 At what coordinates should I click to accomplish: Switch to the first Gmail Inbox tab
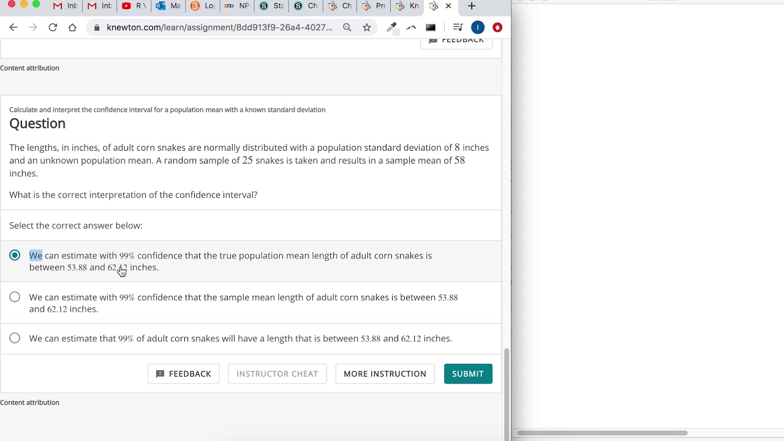(66, 6)
